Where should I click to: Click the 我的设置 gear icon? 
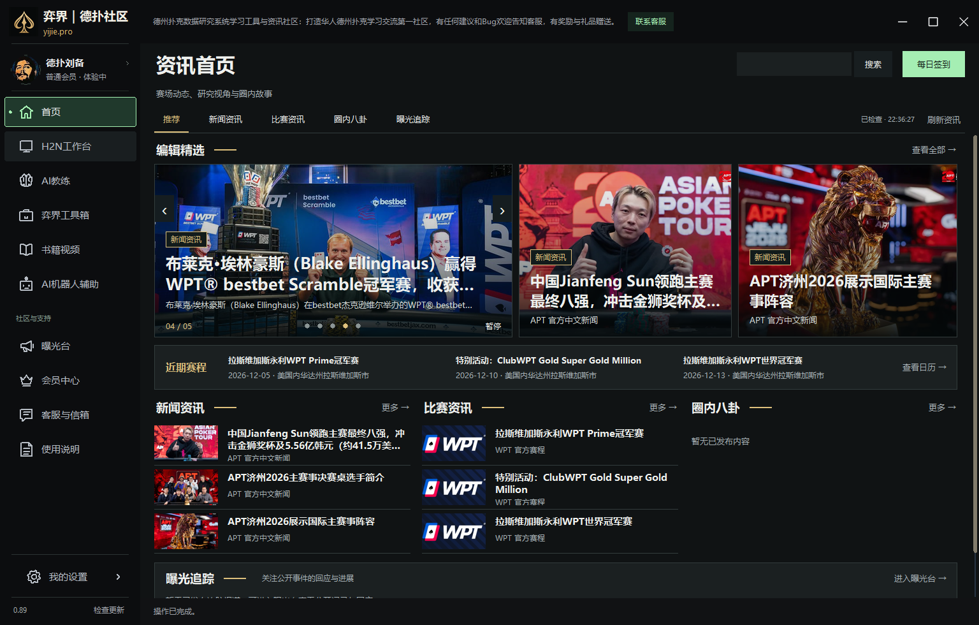coord(34,577)
